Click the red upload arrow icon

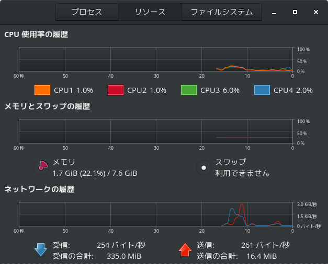[185, 249]
